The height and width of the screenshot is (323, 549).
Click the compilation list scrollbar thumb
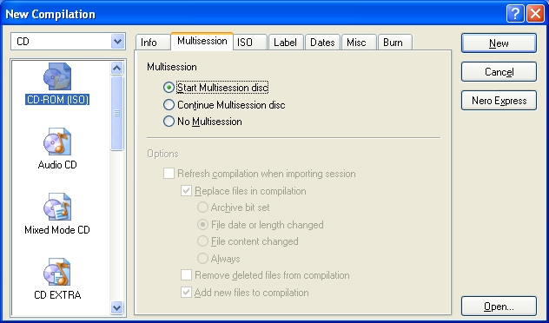tap(117, 113)
